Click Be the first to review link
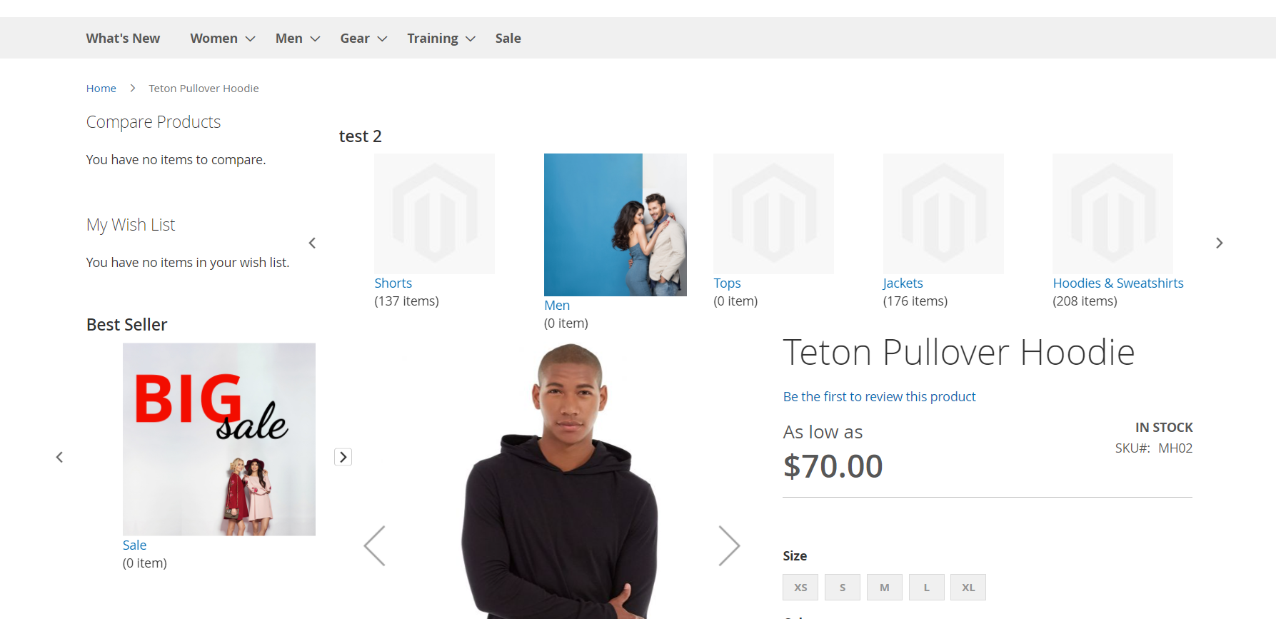Viewport: 1276px width, 619px height. (879, 396)
